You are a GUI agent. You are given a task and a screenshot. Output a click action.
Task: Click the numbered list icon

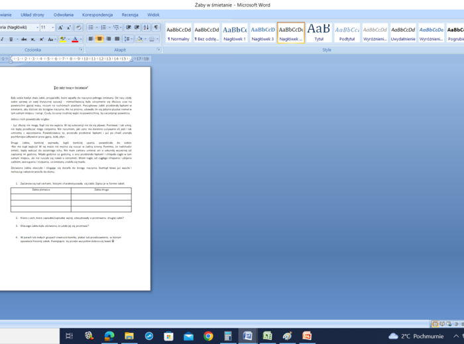click(103, 28)
